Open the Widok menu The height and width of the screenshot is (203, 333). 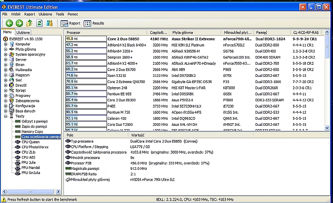click(16, 14)
